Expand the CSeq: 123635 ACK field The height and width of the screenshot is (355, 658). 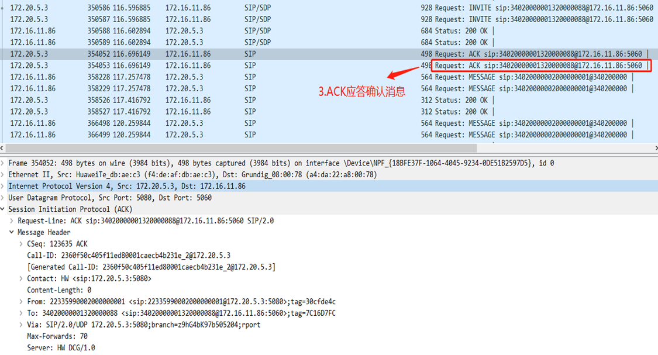[x=21, y=244]
